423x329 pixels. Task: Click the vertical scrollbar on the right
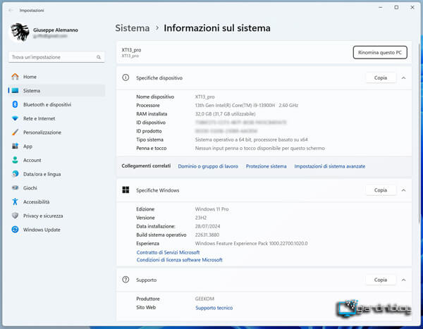[421, 135]
